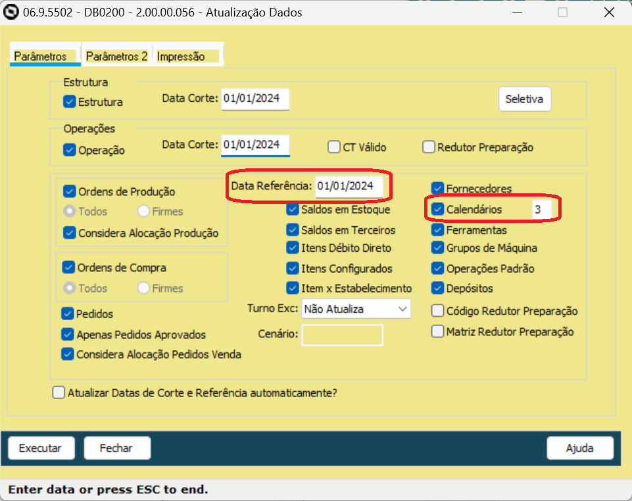Minimize the Atualização Dados window
Image resolution: width=632 pixels, height=501 pixels.
click(517, 12)
